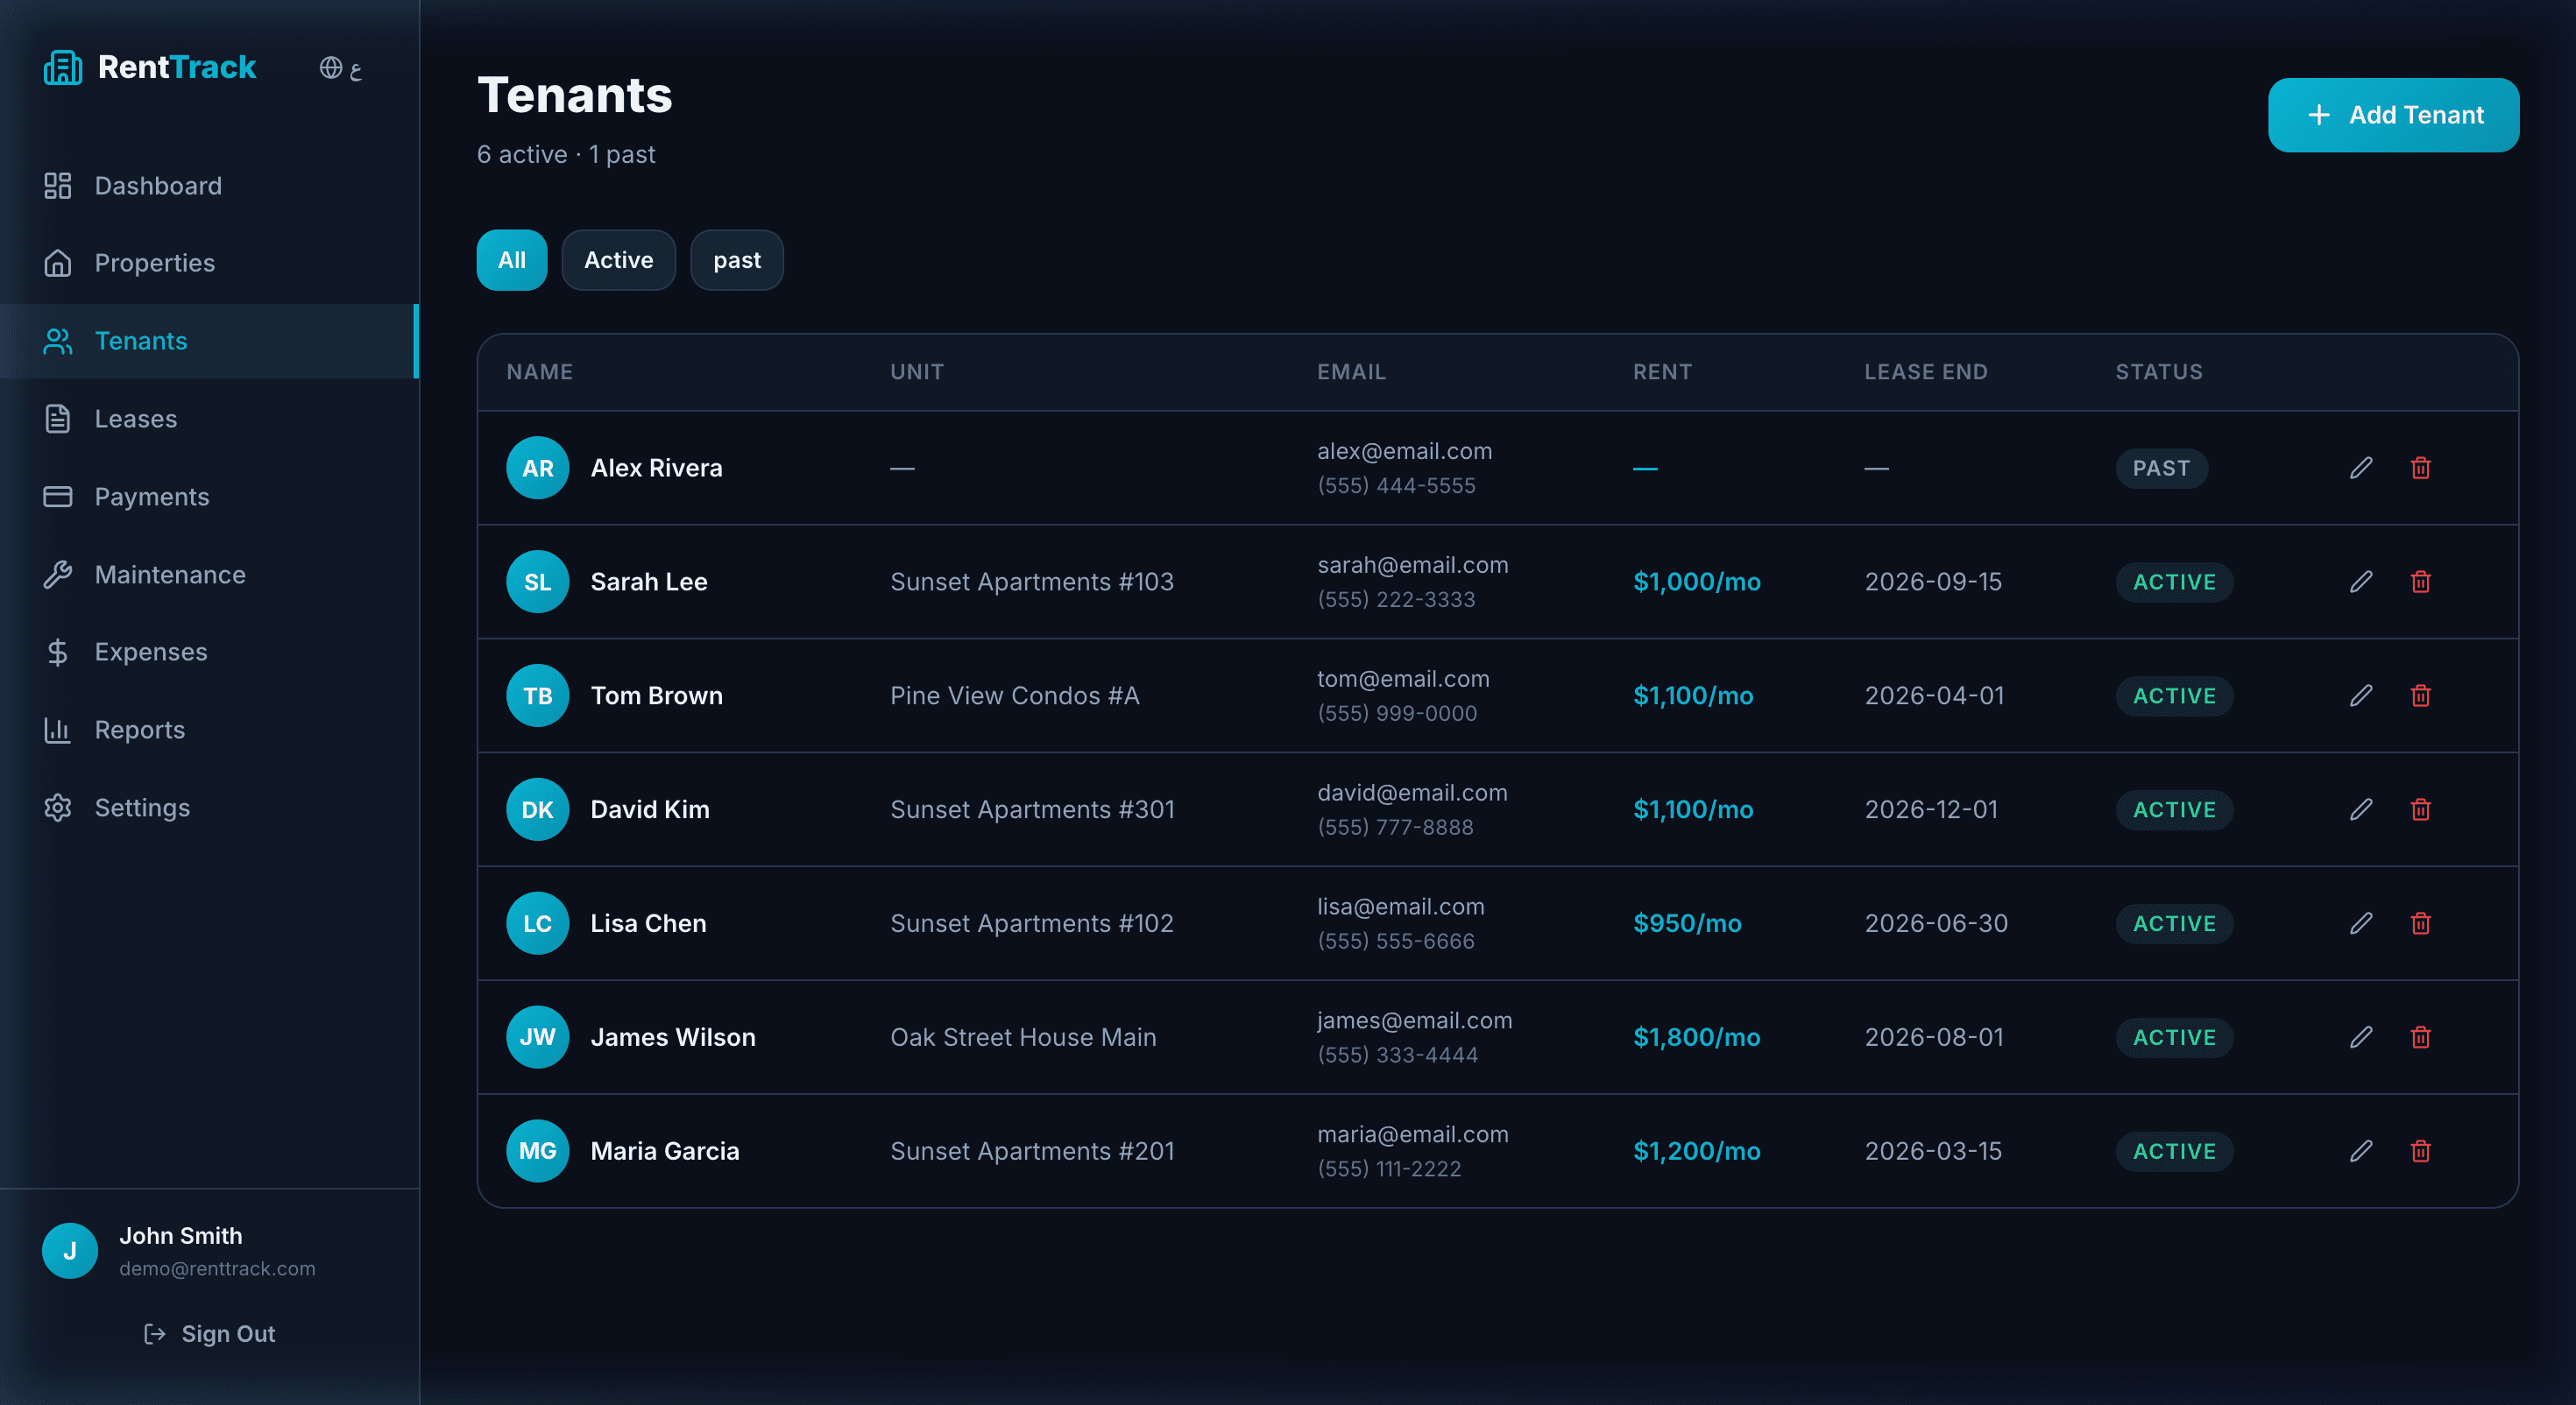Switch to the past tenants filter

[x=736, y=260]
